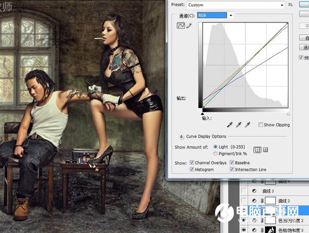Select the pencil draw-curve tool

click(x=189, y=26)
